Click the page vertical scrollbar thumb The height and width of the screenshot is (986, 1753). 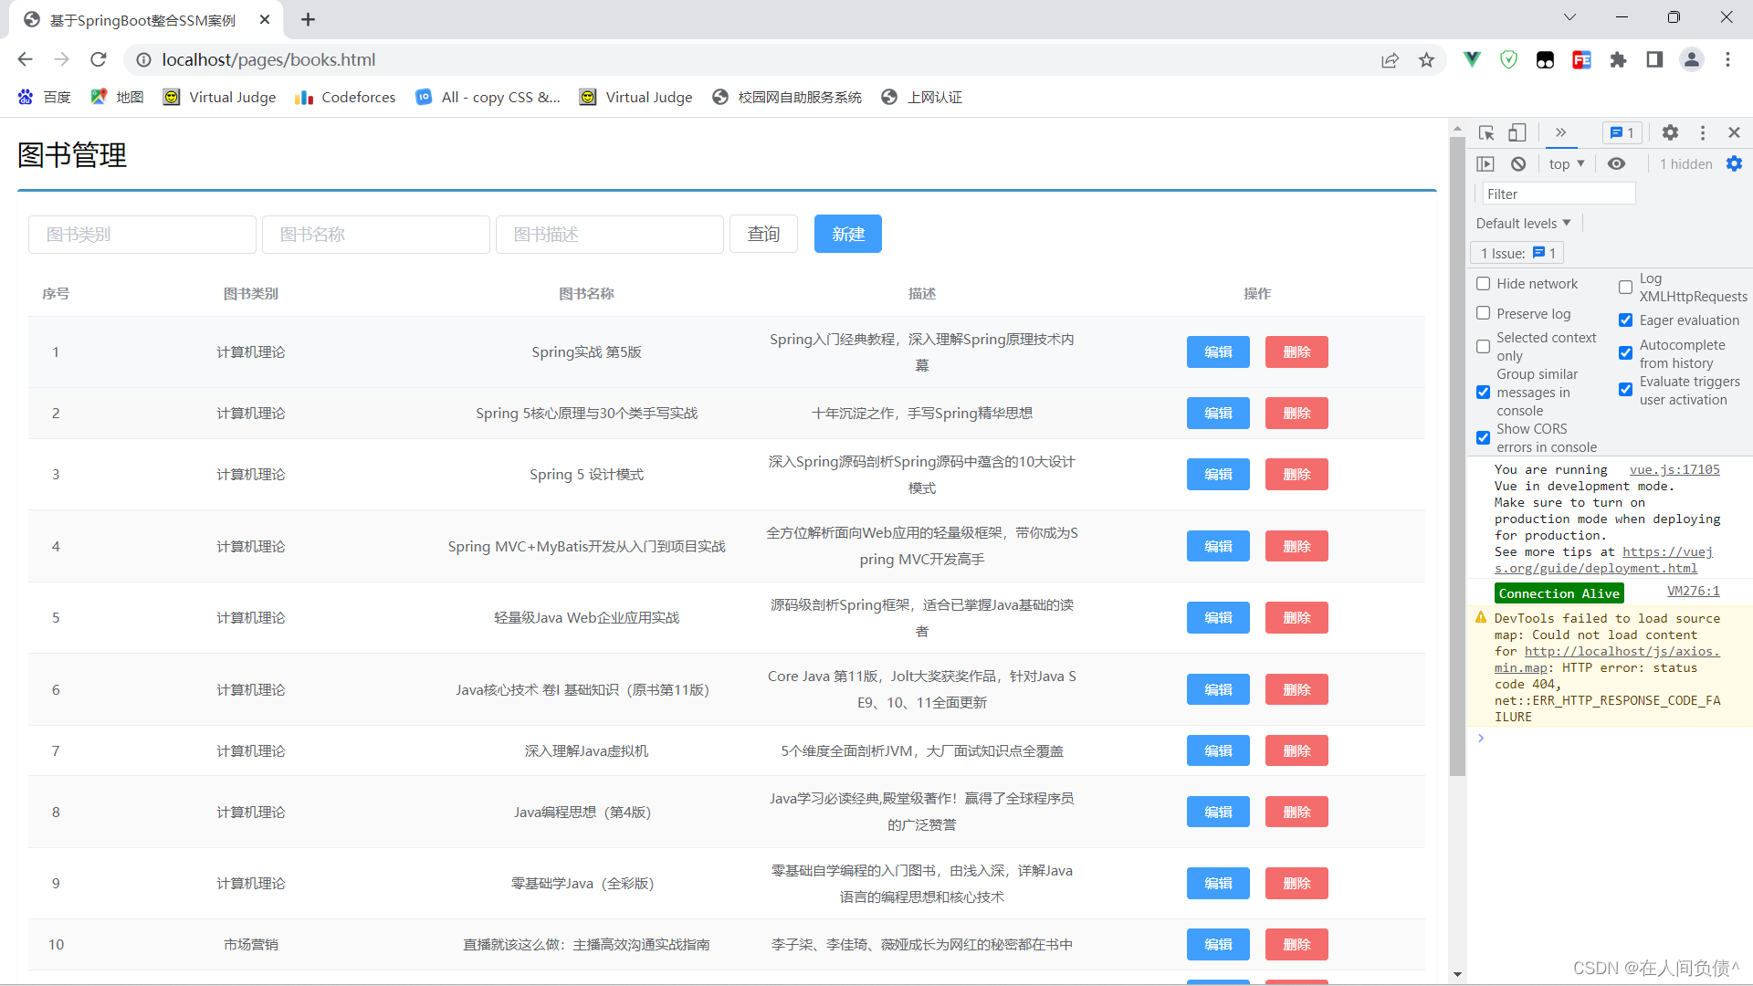pyautogui.click(x=1457, y=456)
